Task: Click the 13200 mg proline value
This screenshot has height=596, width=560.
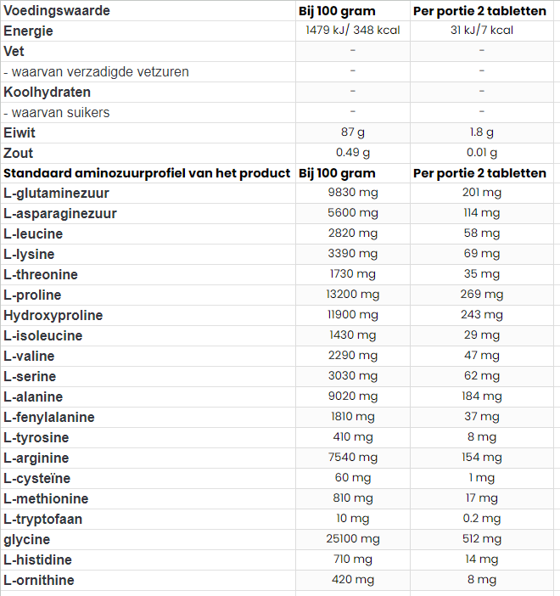Action: 352,295
